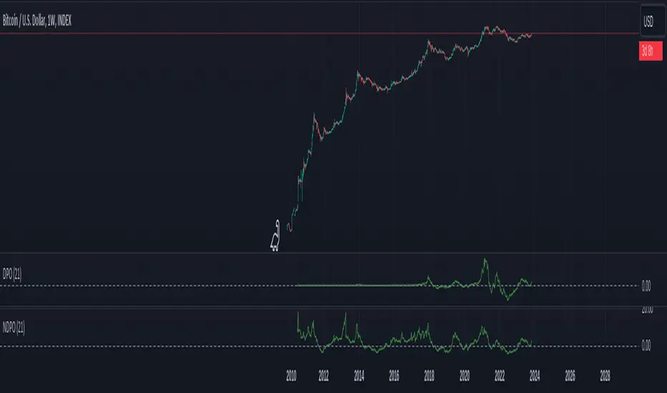Click the 2014 label on time axis
The width and height of the screenshot is (667, 393).
click(x=359, y=376)
